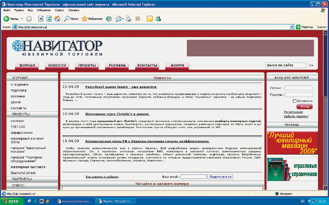Open the Файл menu
Screen dimensions: 329x205
point(7,10)
